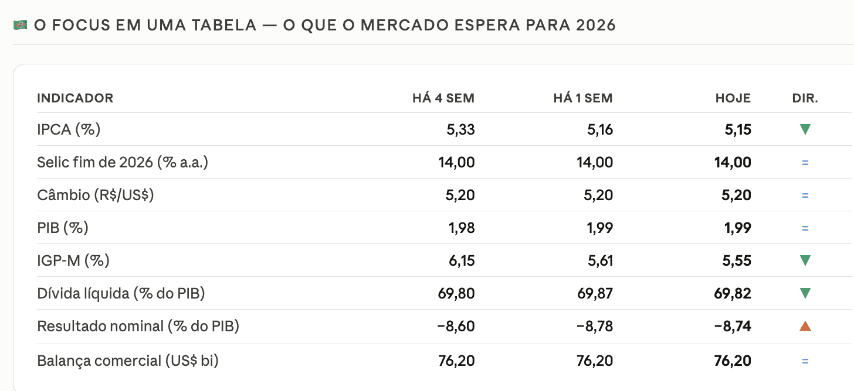This screenshot has height=391, width=854.
Task: Click the heading O FOCUS EM UMA TABELA
Action: coord(145,25)
